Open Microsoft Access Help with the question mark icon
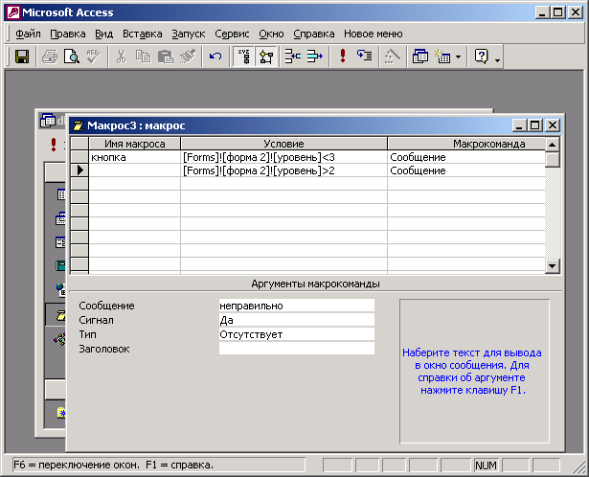This screenshot has height=477, width=589. (481, 57)
